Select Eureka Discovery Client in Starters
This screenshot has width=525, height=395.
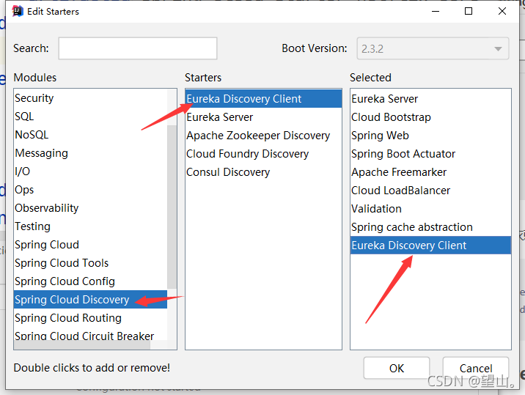[263, 99]
